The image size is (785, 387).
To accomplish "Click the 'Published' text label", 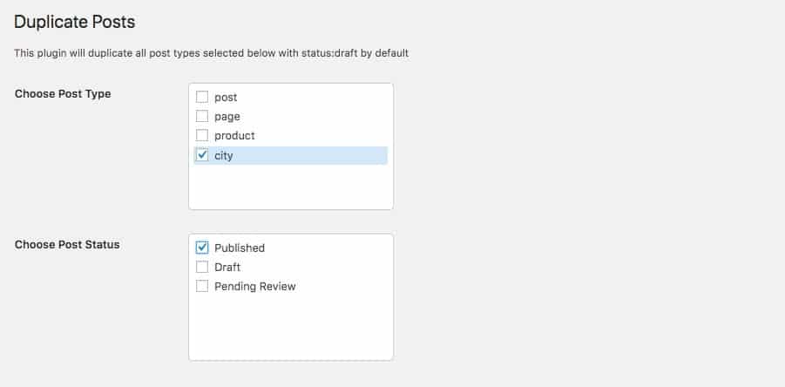I will click(240, 248).
